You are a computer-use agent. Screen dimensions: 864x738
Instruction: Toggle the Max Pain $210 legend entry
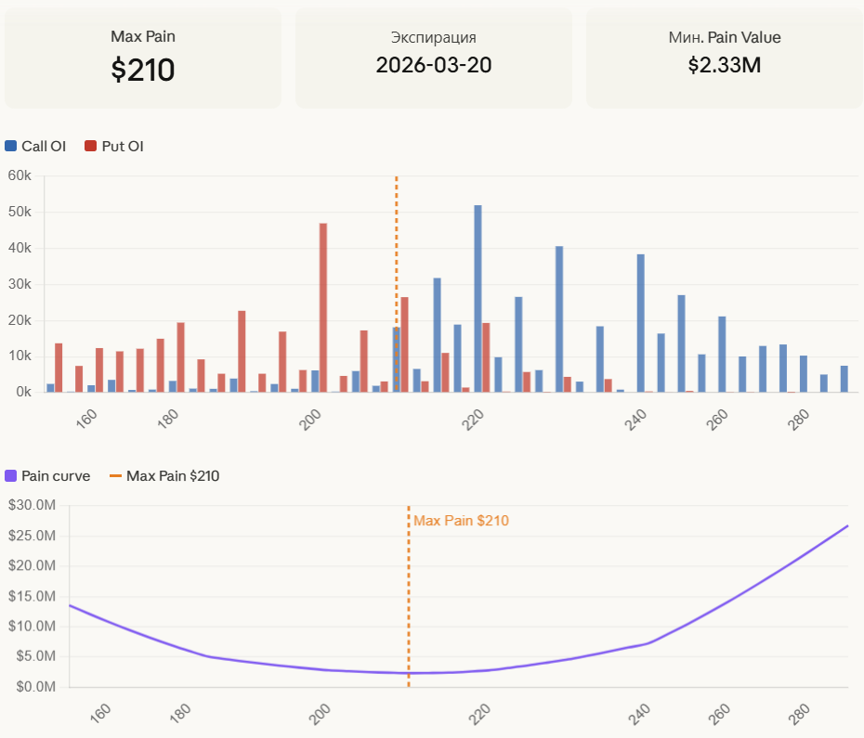click(x=172, y=476)
